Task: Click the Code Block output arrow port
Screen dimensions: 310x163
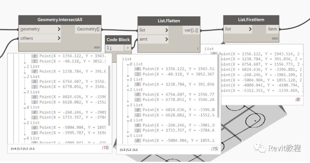Action: 128,48
